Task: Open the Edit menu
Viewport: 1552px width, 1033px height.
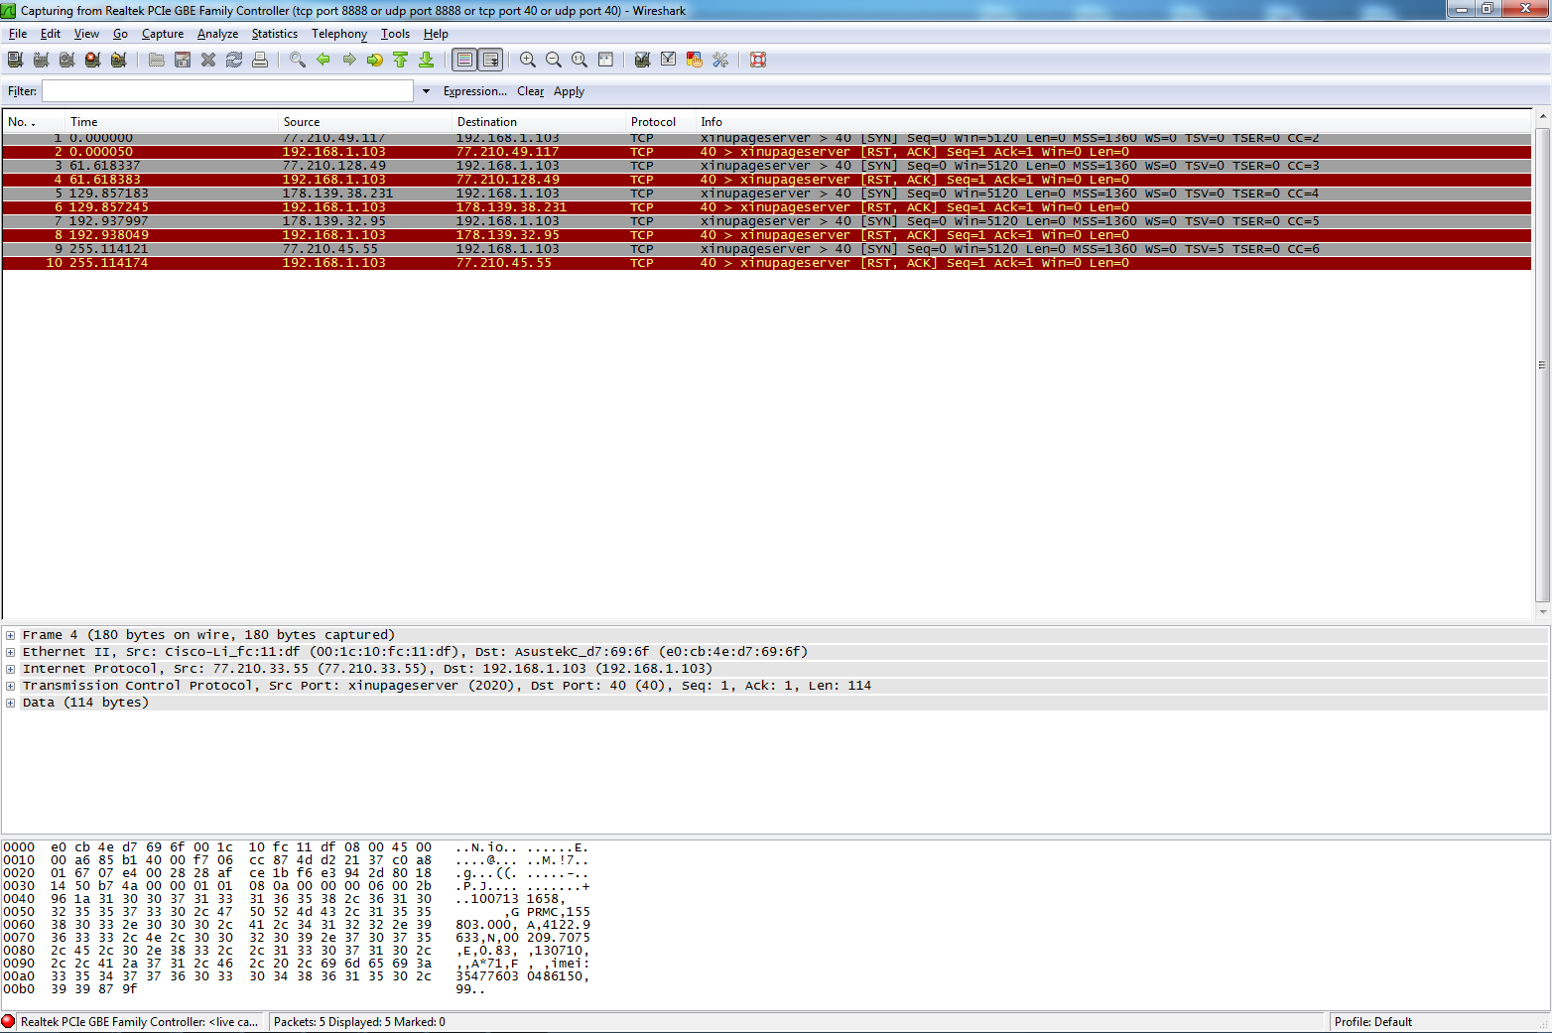Action: [x=51, y=34]
